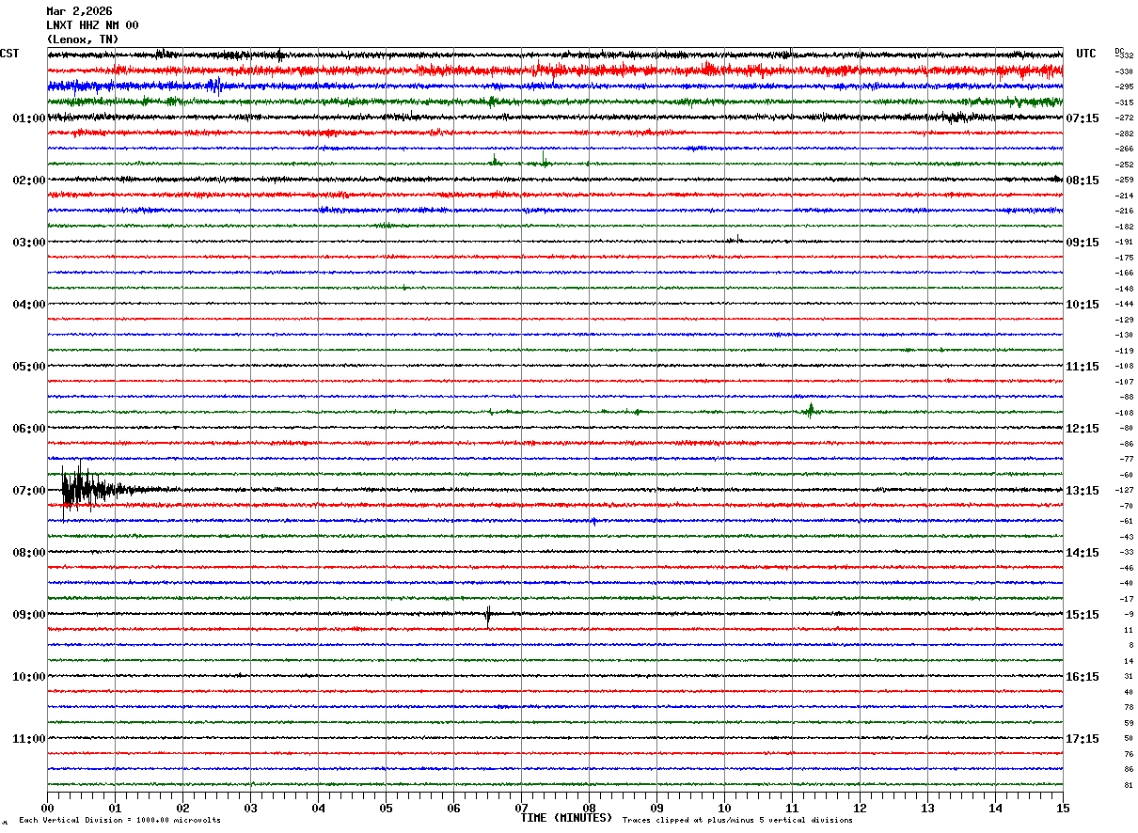Click the green trace burst near minute 11

tap(810, 410)
